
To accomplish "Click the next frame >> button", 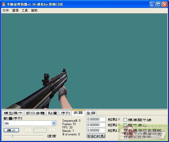I will [x=52, y=130].
